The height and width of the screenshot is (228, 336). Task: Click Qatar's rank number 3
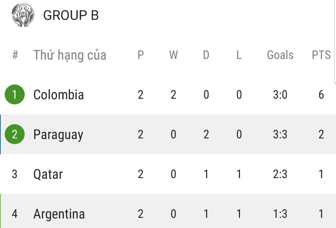[x=15, y=174]
